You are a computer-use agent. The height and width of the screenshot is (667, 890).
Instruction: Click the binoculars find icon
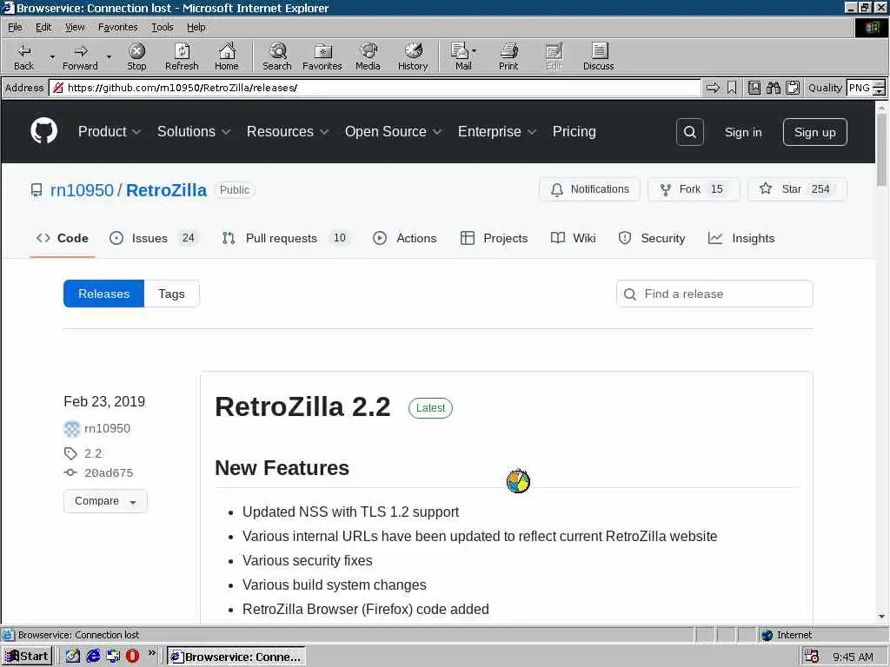pos(773,88)
